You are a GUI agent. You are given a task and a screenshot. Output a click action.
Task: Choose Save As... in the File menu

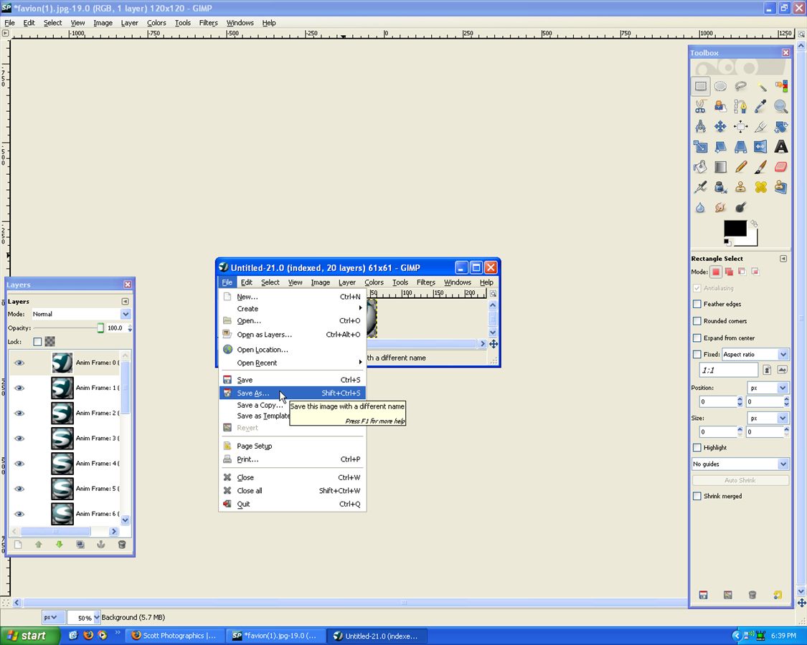tap(293, 393)
